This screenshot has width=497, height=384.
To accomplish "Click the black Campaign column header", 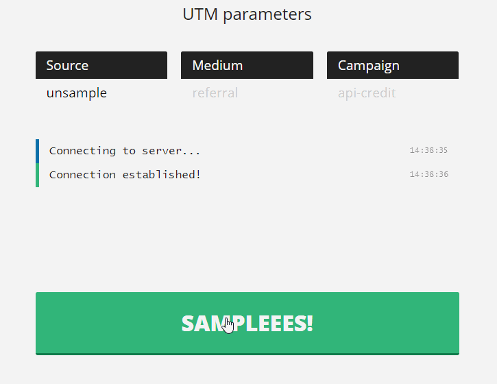I will tap(392, 65).
